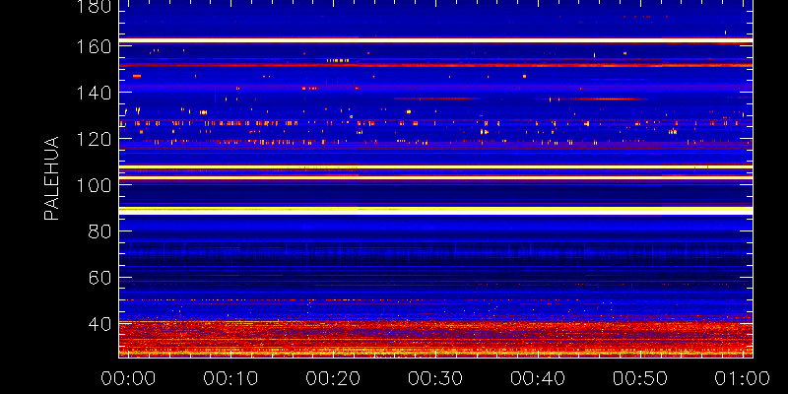Image resolution: width=788 pixels, height=394 pixels.
Task: Click the 00:30 time axis label
Action: tap(435, 378)
